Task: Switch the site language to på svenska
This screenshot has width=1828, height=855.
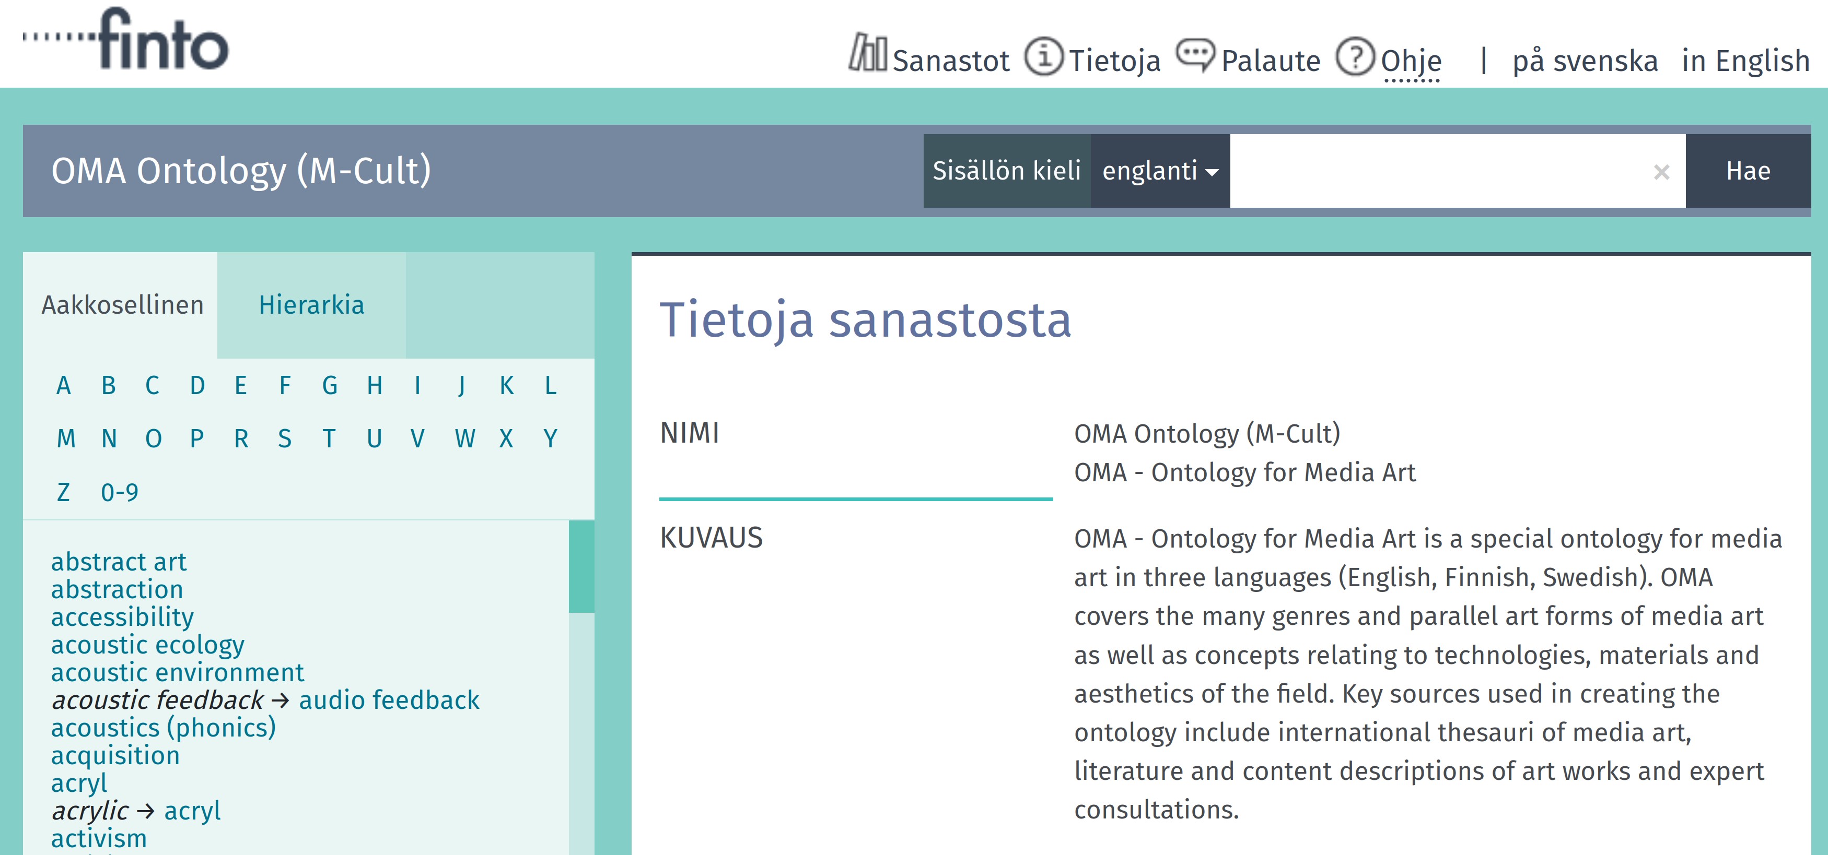Action: (x=1585, y=61)
